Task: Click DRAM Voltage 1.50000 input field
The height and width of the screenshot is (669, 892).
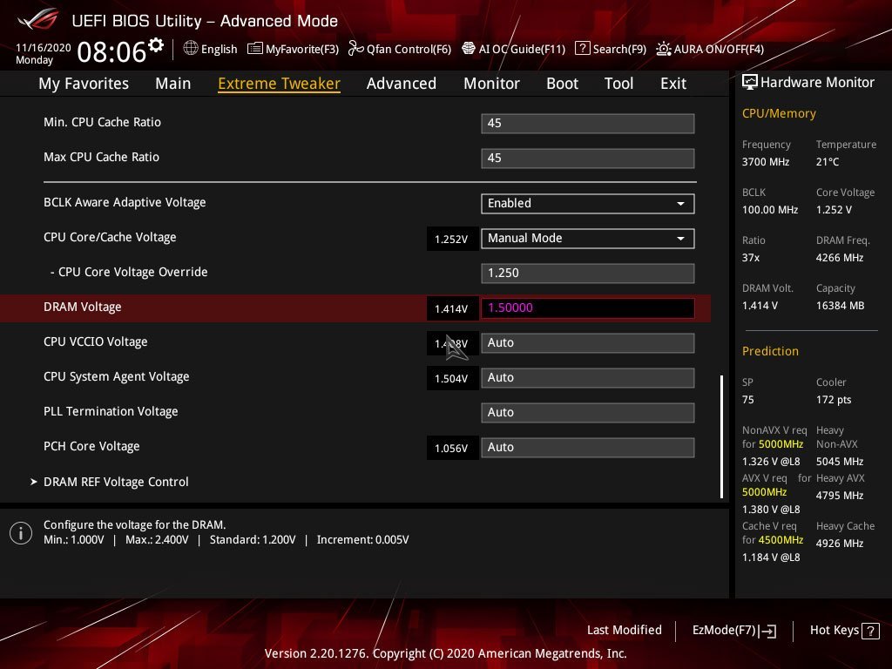Action: (x=588, y=307)
